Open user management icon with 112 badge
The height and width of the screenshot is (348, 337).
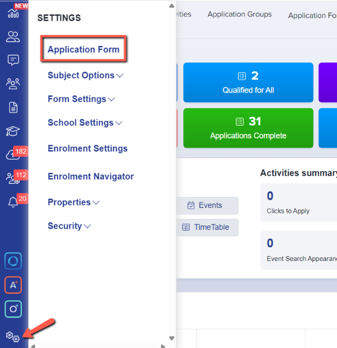13,178
